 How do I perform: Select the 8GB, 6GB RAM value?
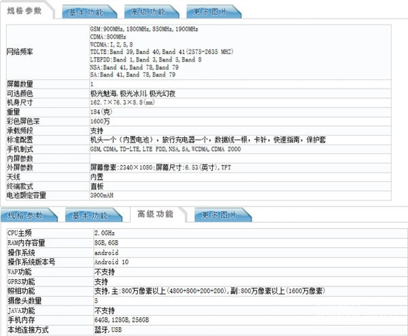pyautogui.click(x=107, y=243)
